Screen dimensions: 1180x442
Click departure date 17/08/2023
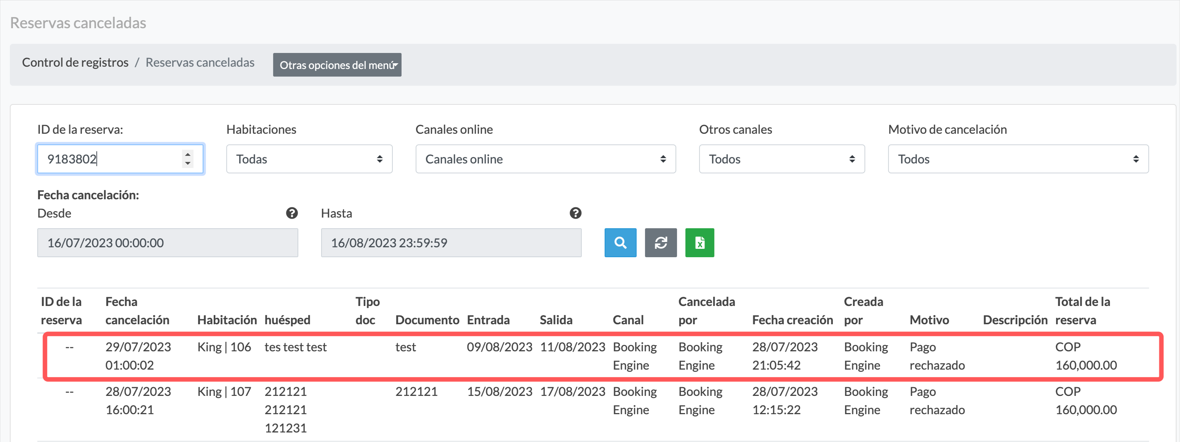point(573,392)
